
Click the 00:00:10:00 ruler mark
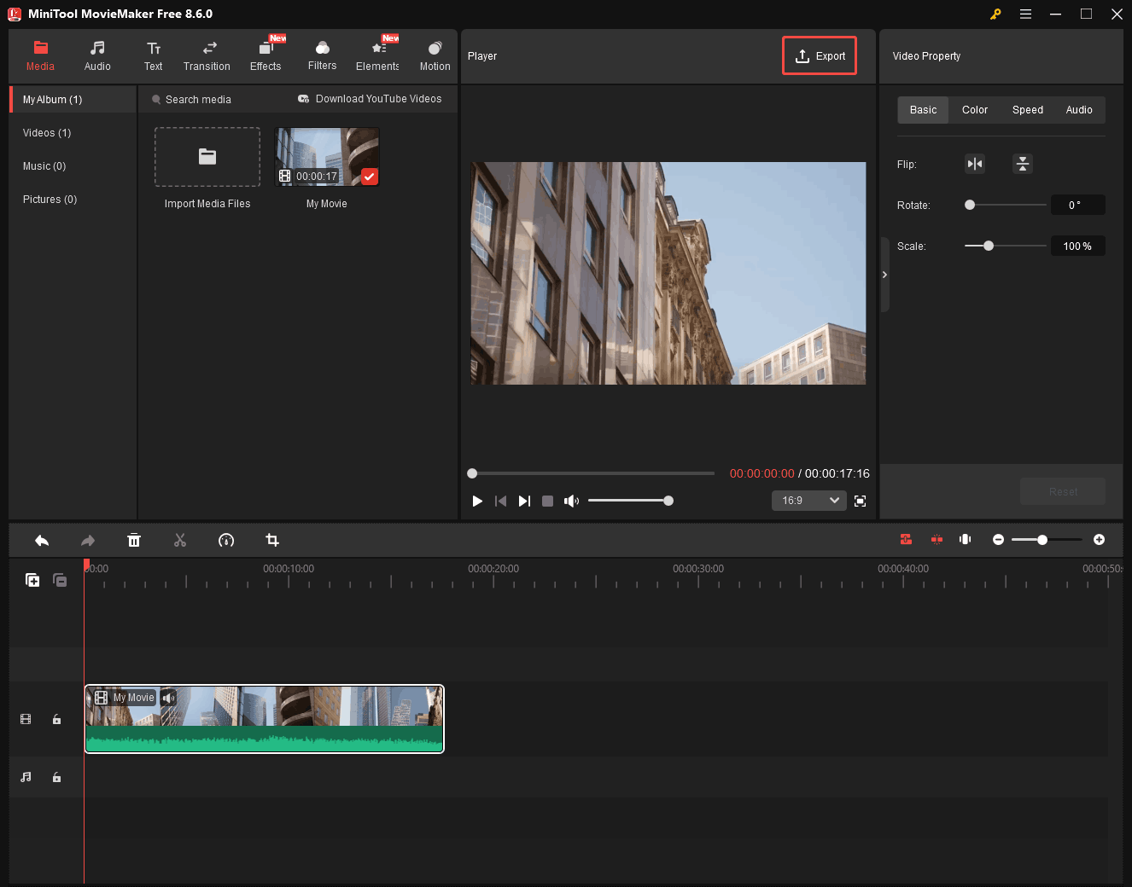coord(289,569)
